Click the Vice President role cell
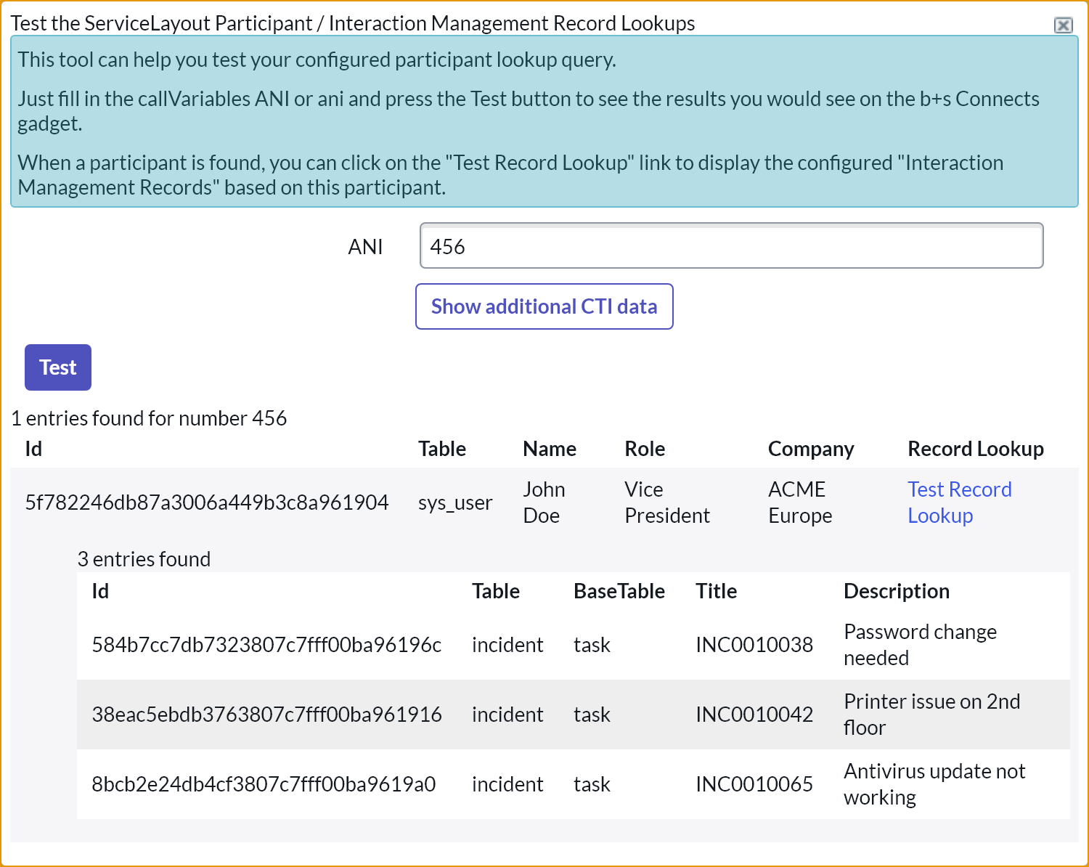This screenshot has width=1089, height=867. [x=666, y=502]
